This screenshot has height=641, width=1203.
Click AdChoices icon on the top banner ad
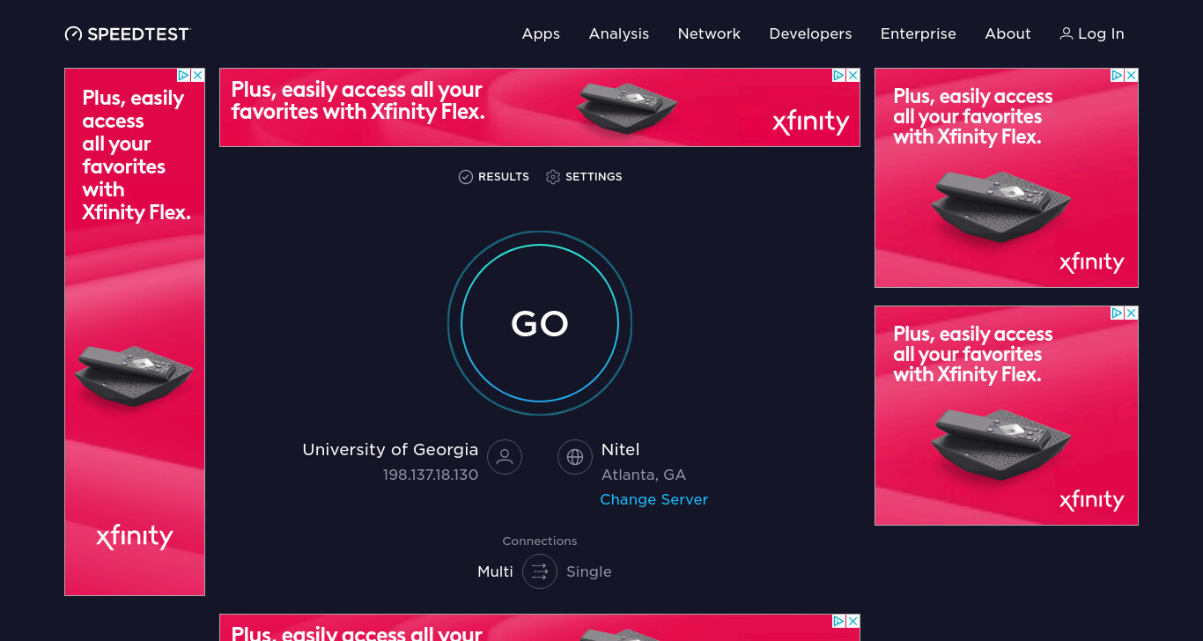[x=839, y=76]
